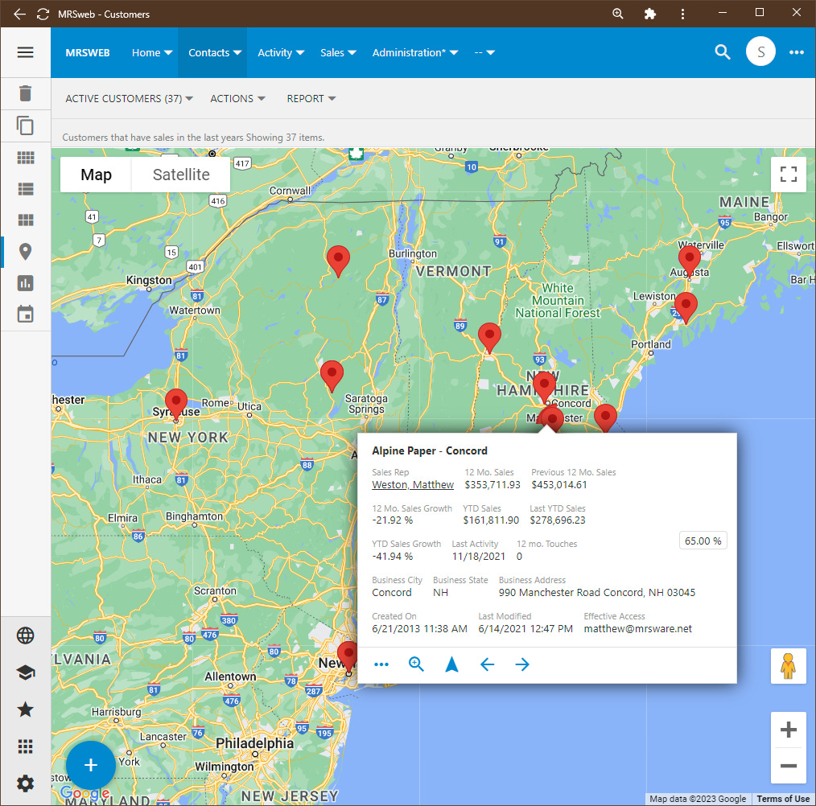Switch to the list view icon
This screenshot has height=806, width=816.
[25, 189]
